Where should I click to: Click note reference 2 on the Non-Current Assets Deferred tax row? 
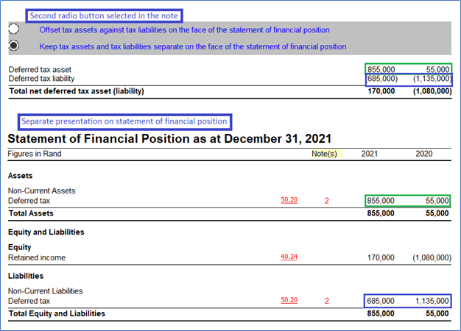(326, 201)
